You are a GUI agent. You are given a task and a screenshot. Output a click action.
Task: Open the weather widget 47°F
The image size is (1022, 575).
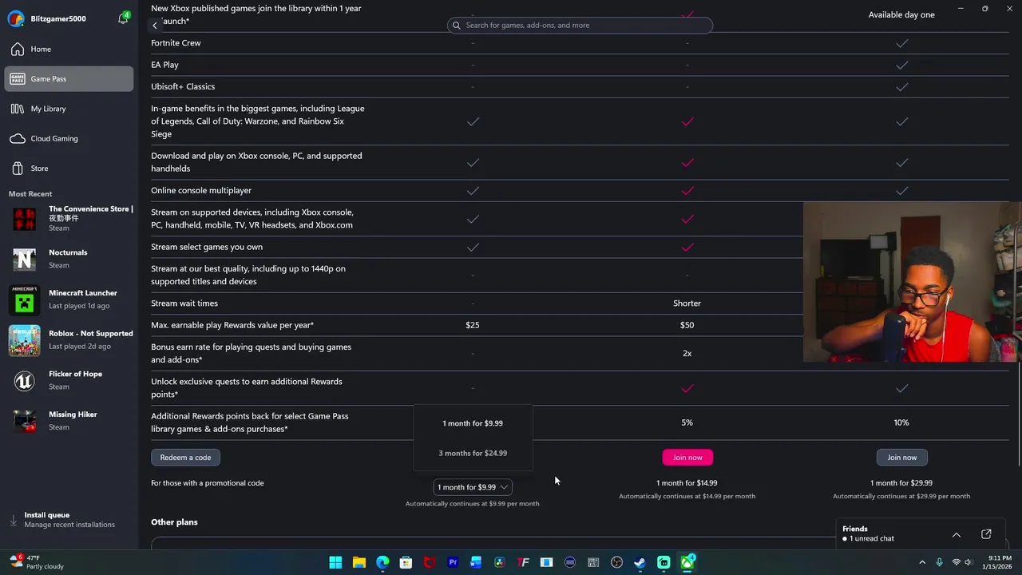tap(37, 562)
